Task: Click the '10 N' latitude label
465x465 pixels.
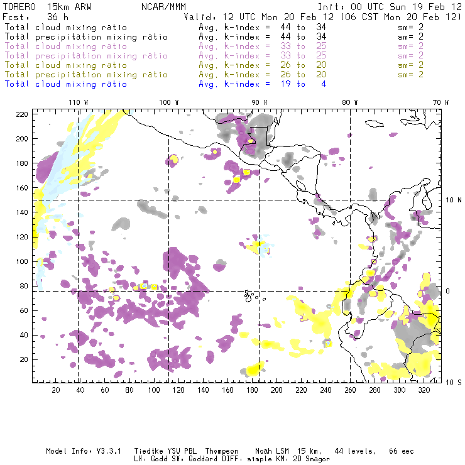Action: pos(454,200)
